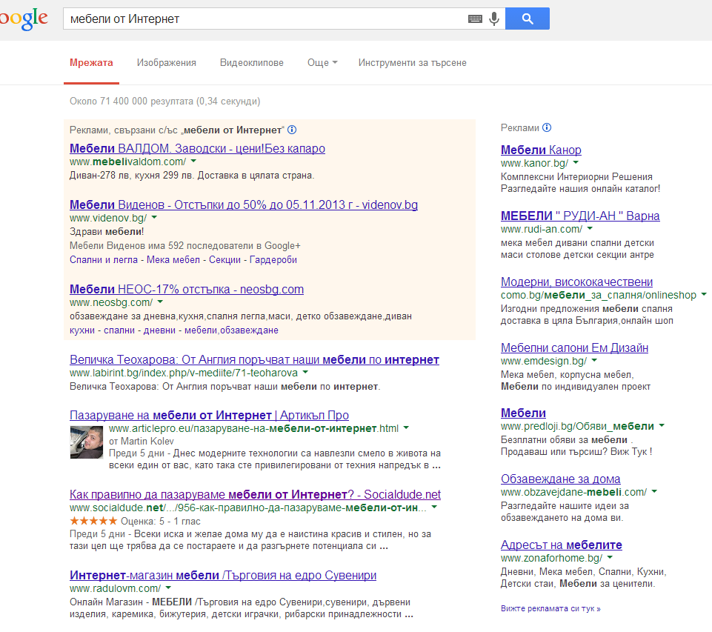Screen dimensions: 712x632
Task: Click от Martin Kolev author text
Action: coord(142,441)
